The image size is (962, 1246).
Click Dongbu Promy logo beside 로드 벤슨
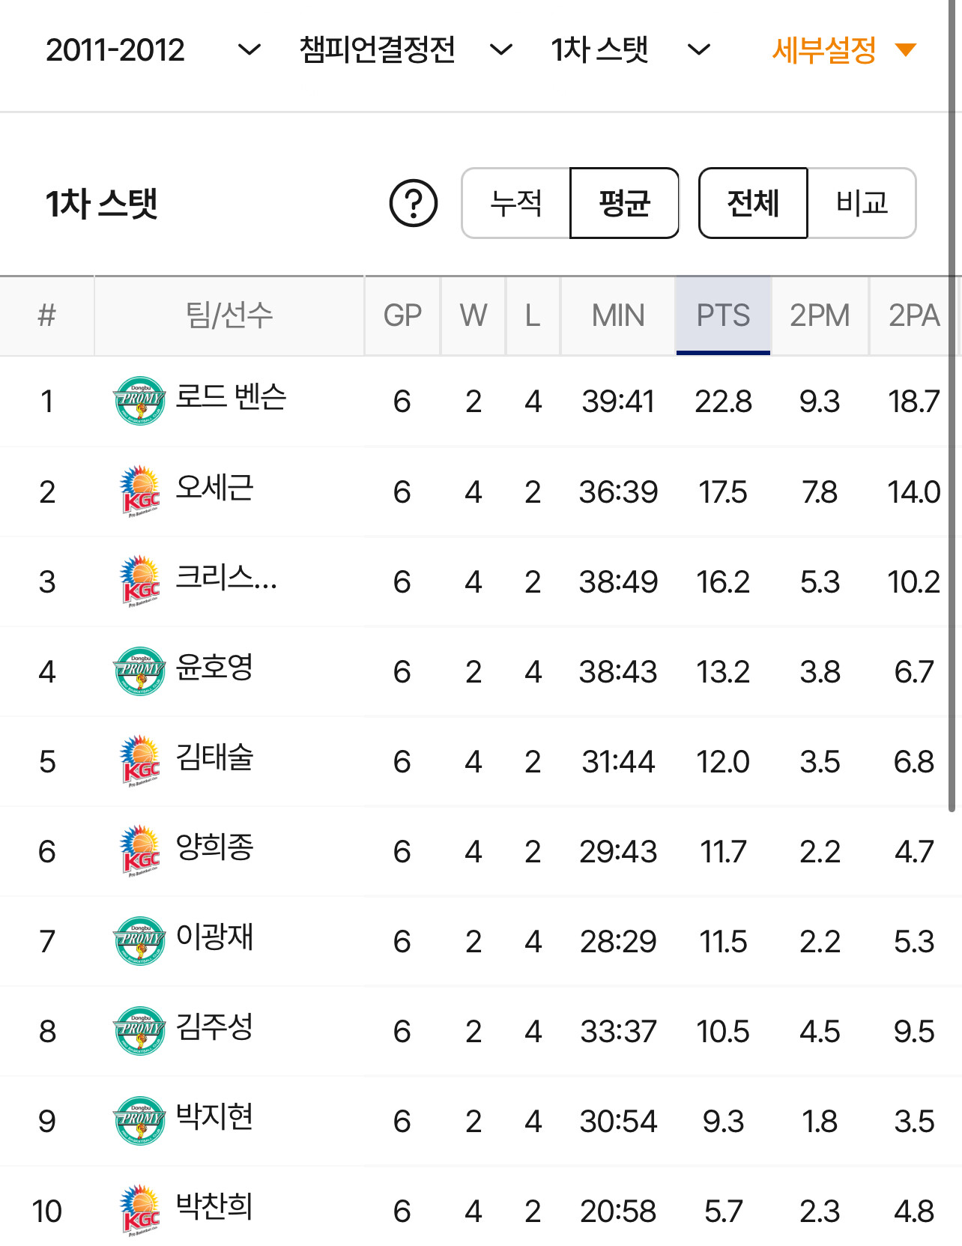[x=139, y=400]
